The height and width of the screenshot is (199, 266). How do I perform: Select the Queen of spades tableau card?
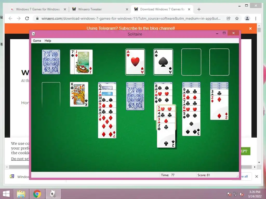tap(107, 87)
